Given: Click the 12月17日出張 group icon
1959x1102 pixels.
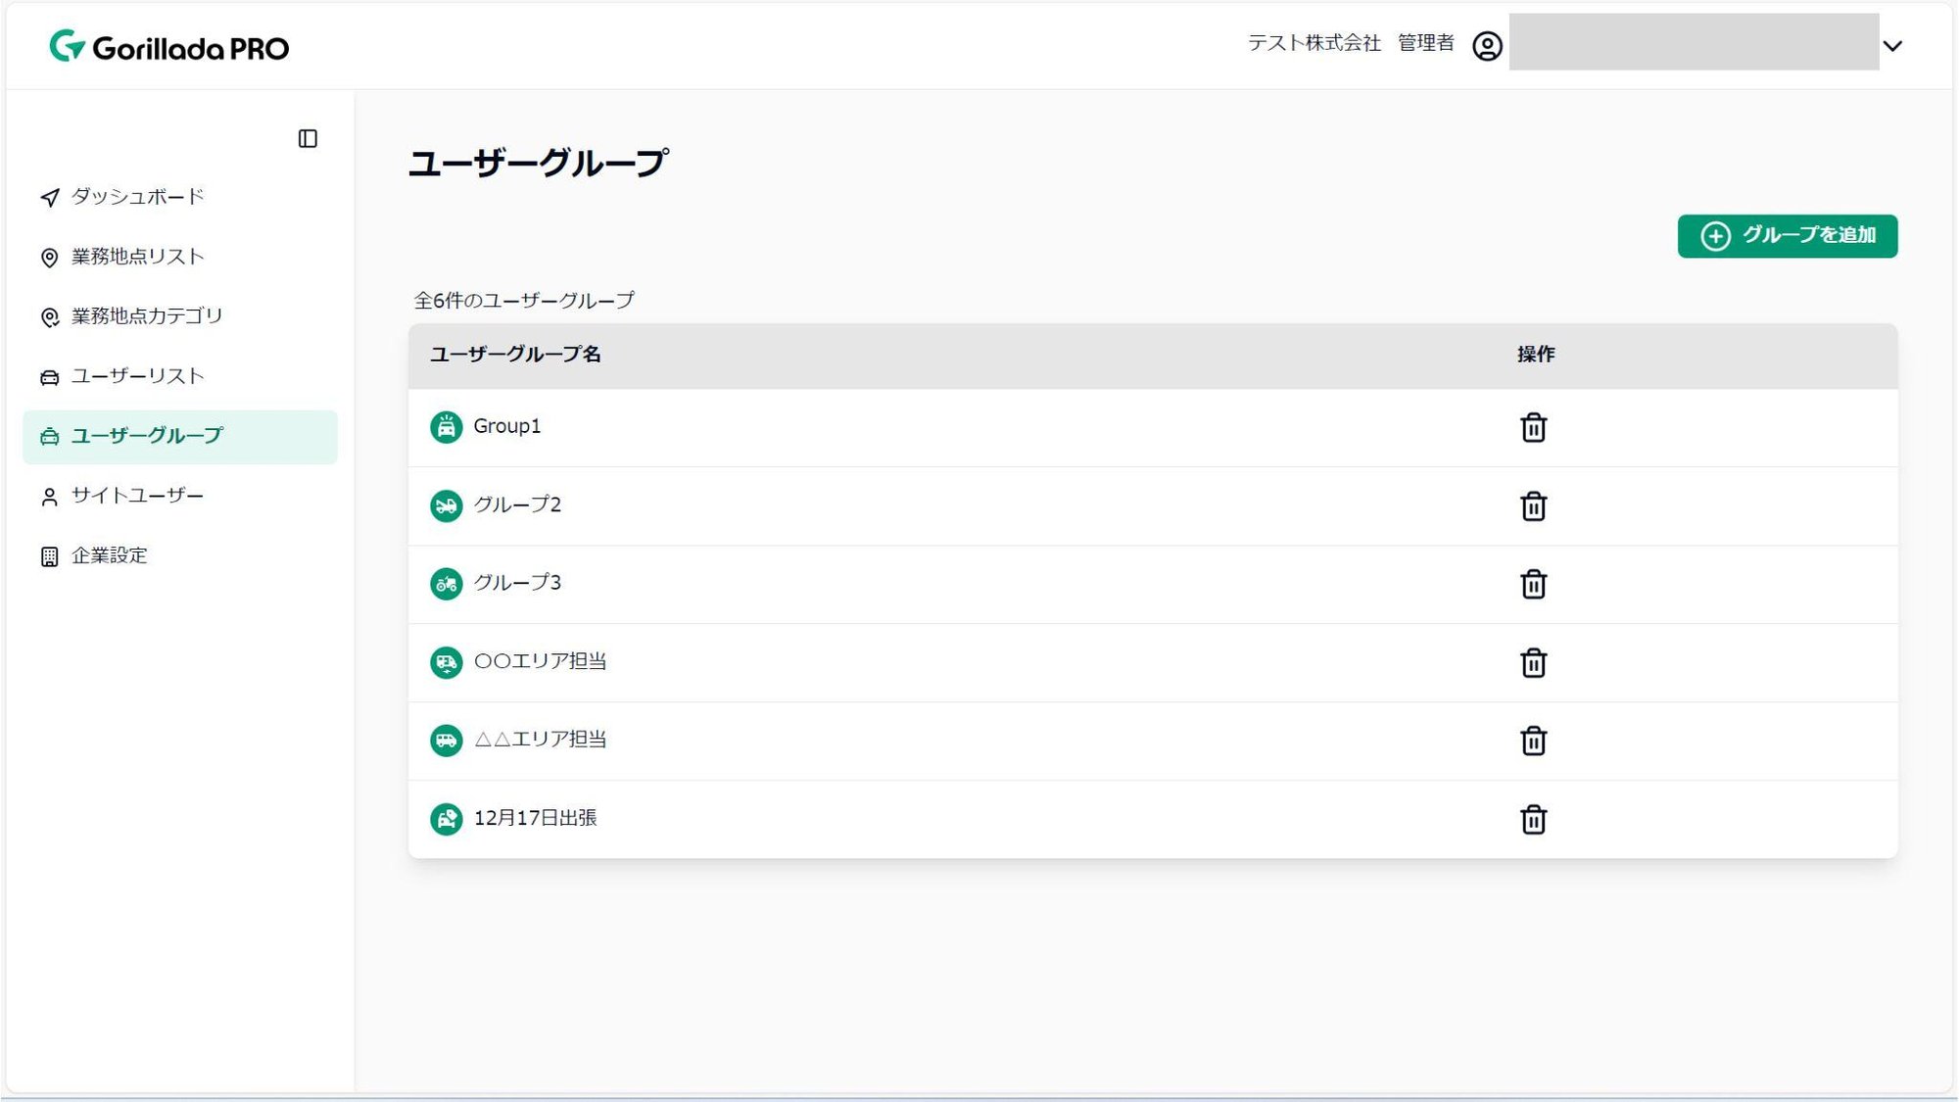Looking at the screenshot, I should (x=446, y=819).
